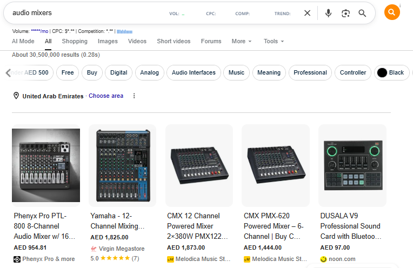Open three-dot menu beside Choose area
This screenshot has height=268, width=413.
(x=134, y=96)
